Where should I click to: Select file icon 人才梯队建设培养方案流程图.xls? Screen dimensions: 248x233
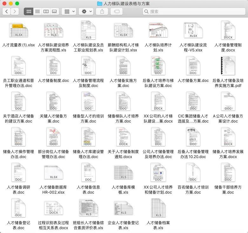point(53,30)
